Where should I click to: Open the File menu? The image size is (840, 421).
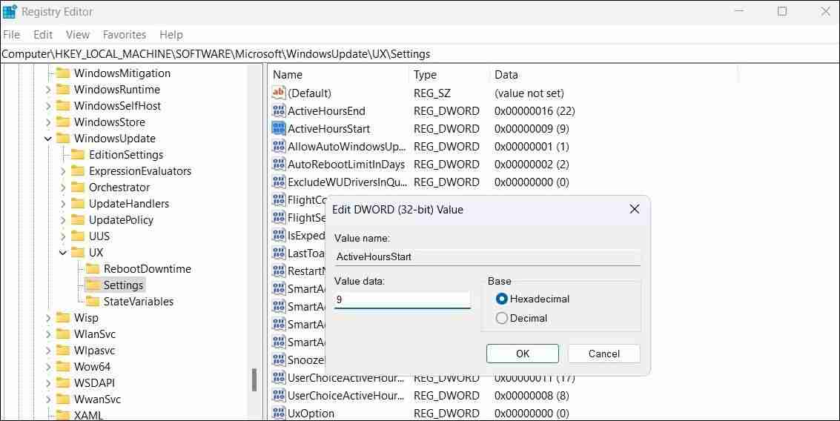(x=11, y=34)
